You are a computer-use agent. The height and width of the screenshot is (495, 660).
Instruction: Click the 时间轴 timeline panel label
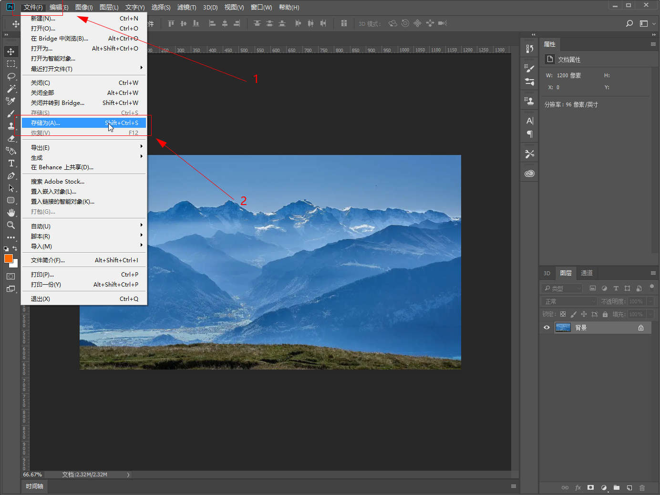tap(34, 486)
